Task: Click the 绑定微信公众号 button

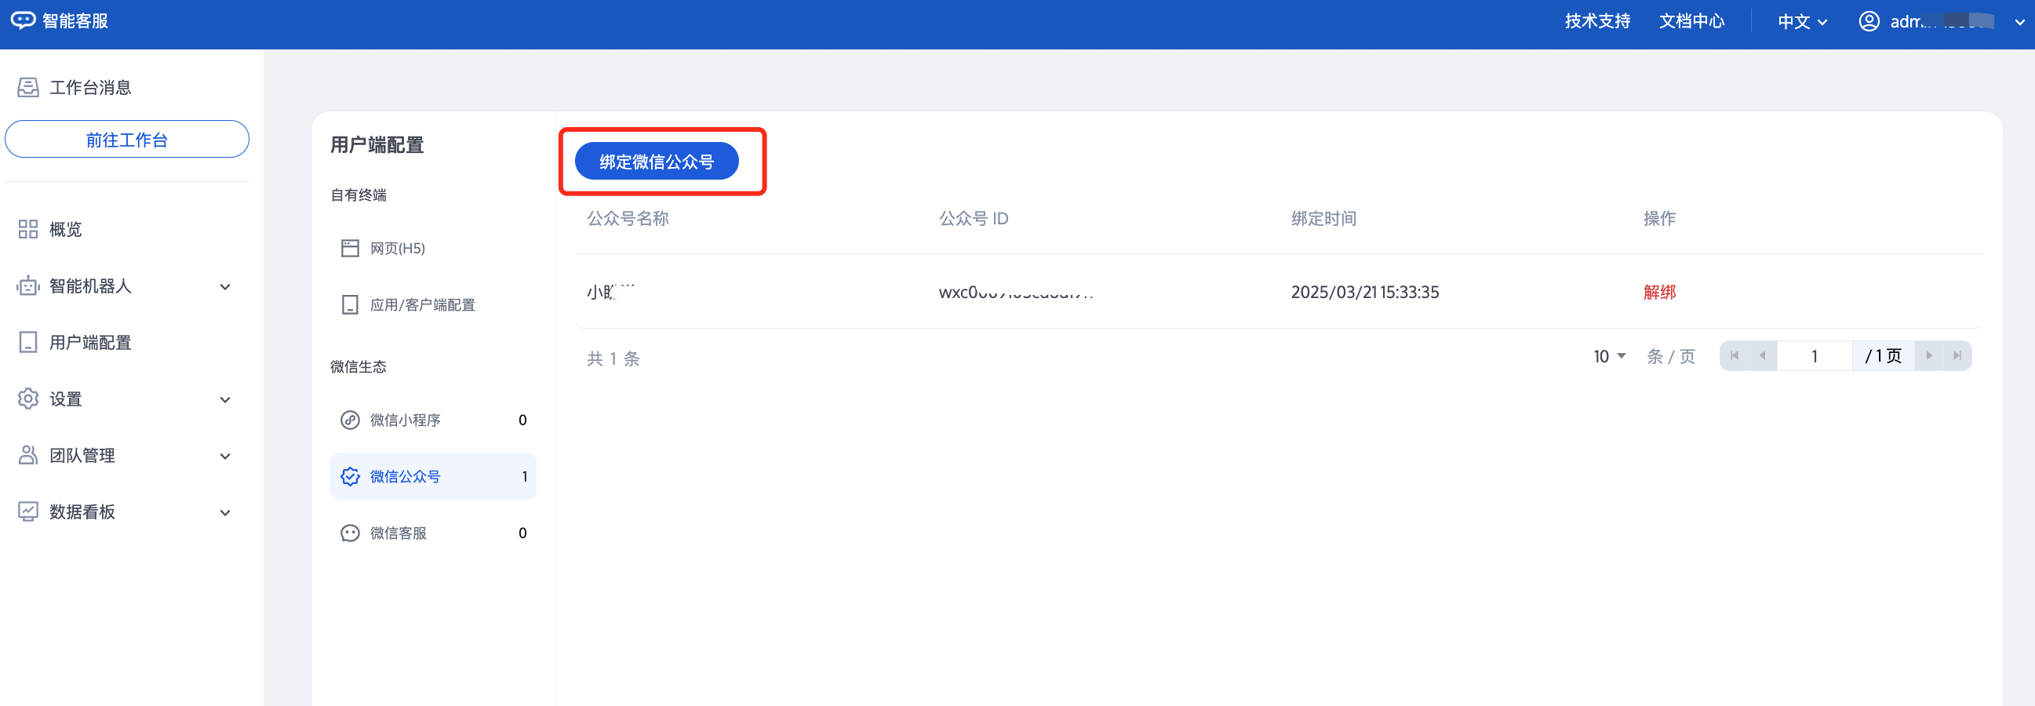Action: point(656,162)
